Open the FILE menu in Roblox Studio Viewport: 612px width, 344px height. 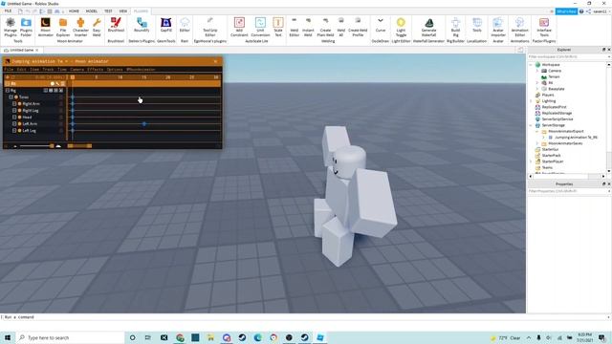8,11
